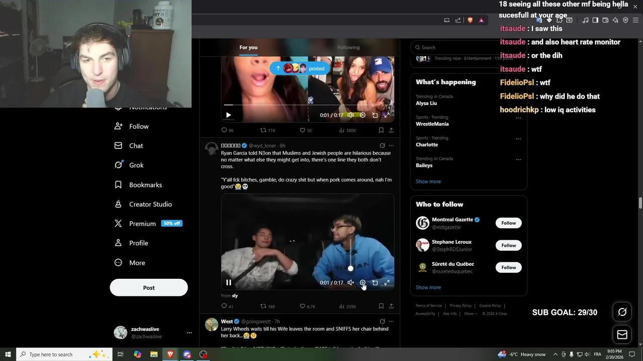The image size is (643, 361).
Task: Follow Sûreté du Québec
Action: [x=508, y=267]
